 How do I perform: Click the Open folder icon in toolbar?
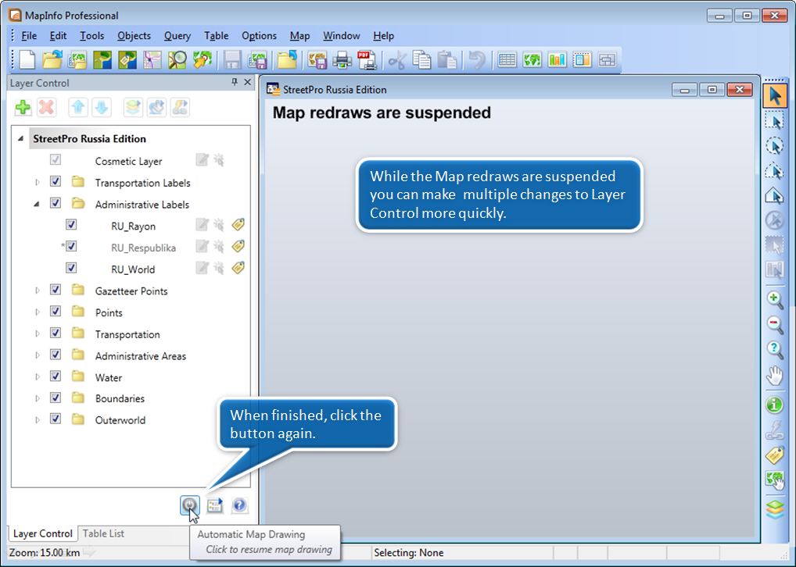tap(52, 60)
